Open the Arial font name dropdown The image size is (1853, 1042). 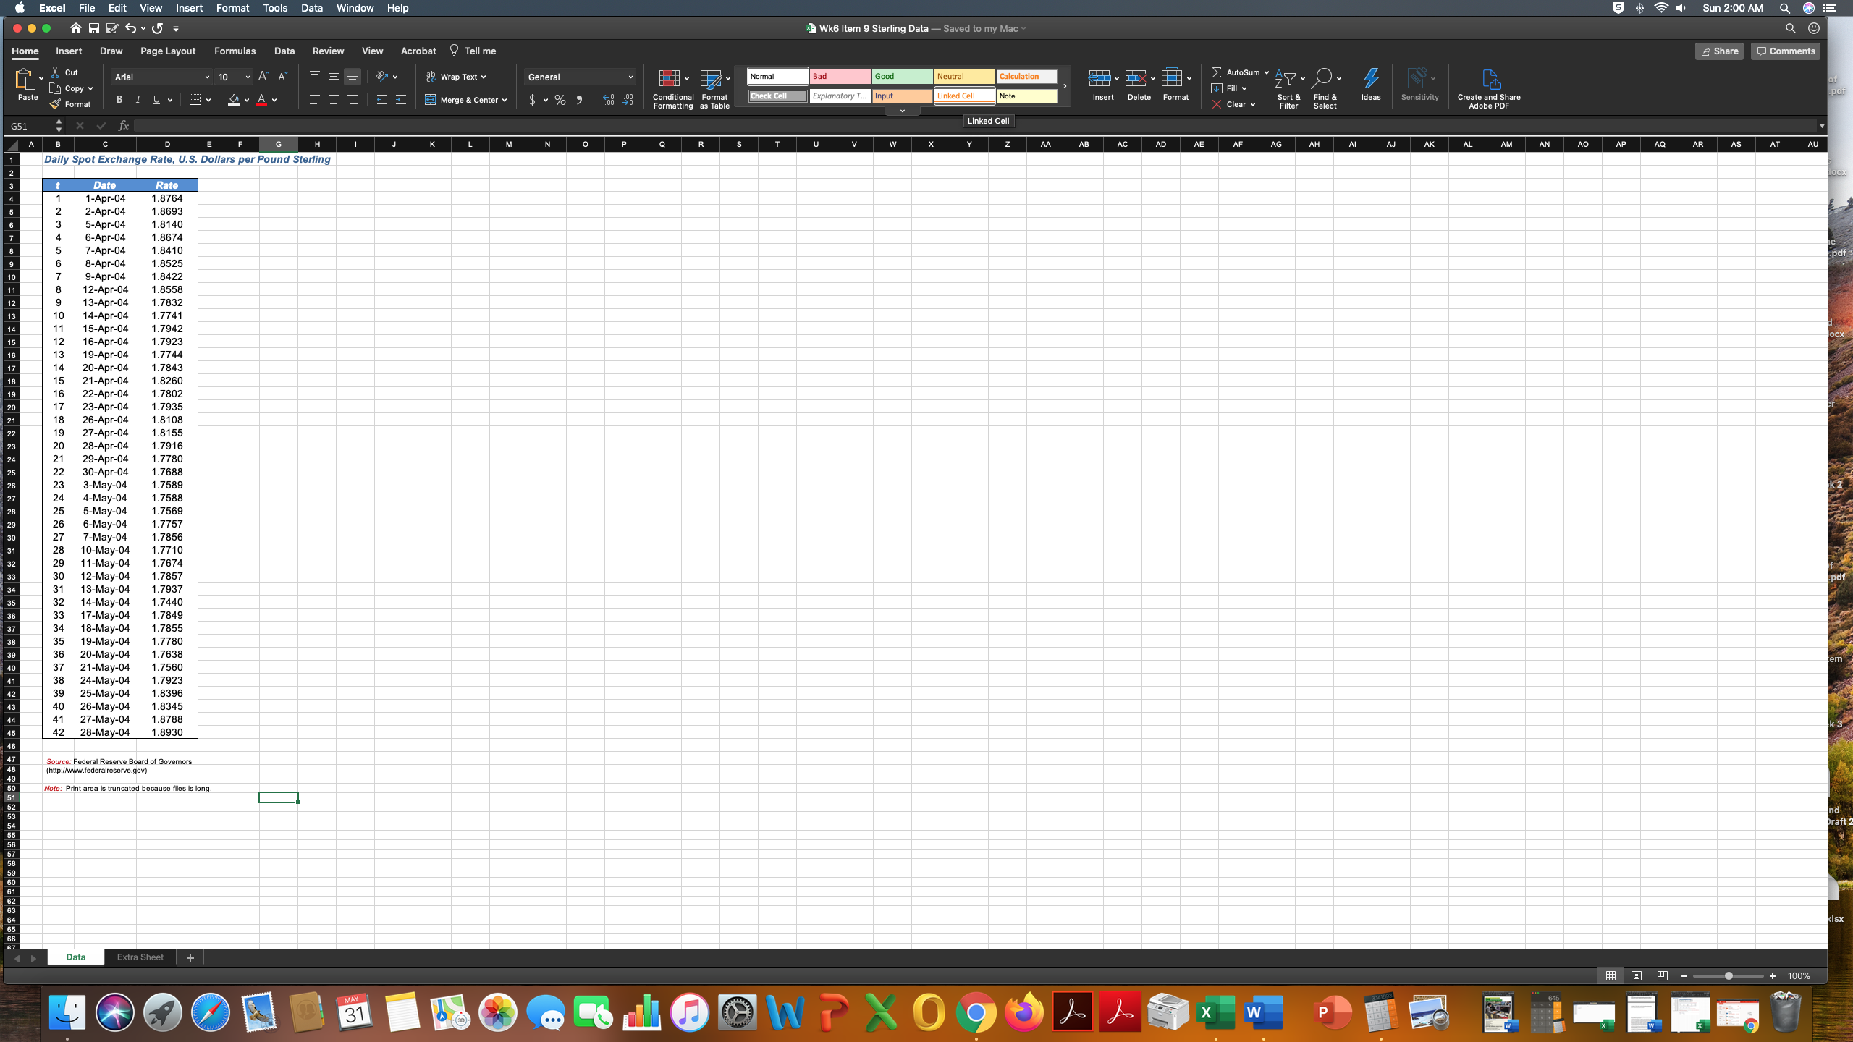point(206,77)
